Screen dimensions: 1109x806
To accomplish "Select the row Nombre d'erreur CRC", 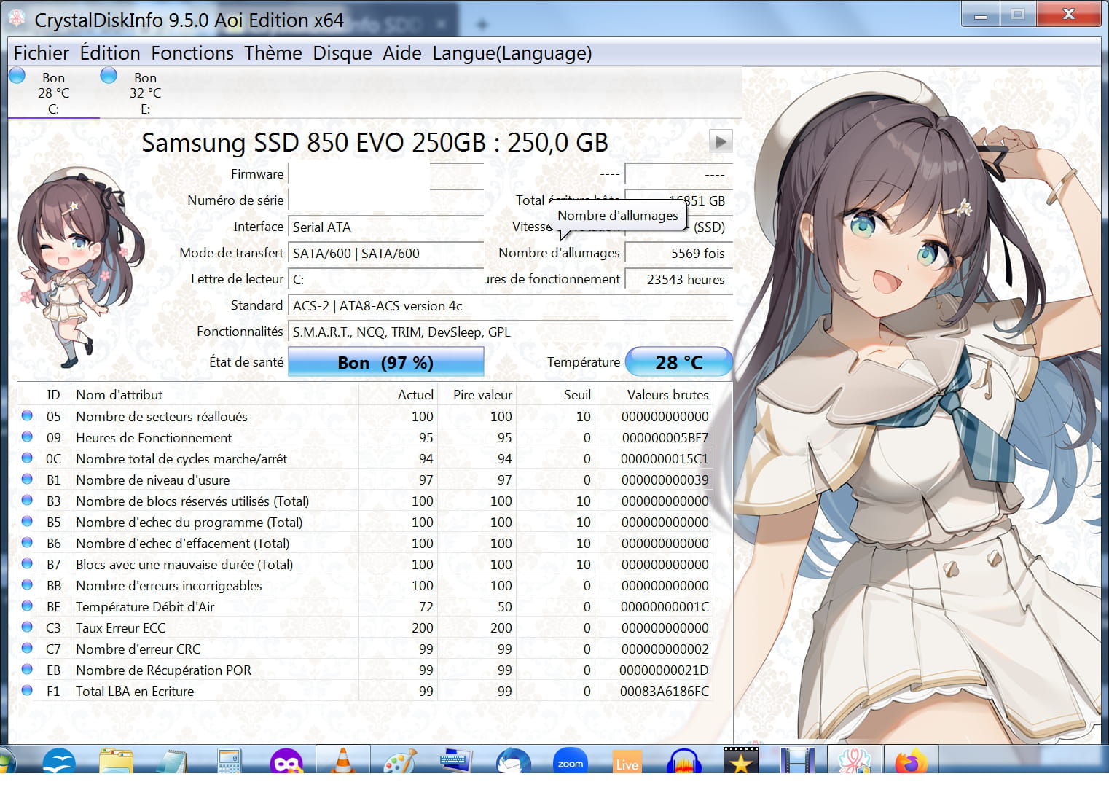I will pyautogui.click(x=364, y=649).
